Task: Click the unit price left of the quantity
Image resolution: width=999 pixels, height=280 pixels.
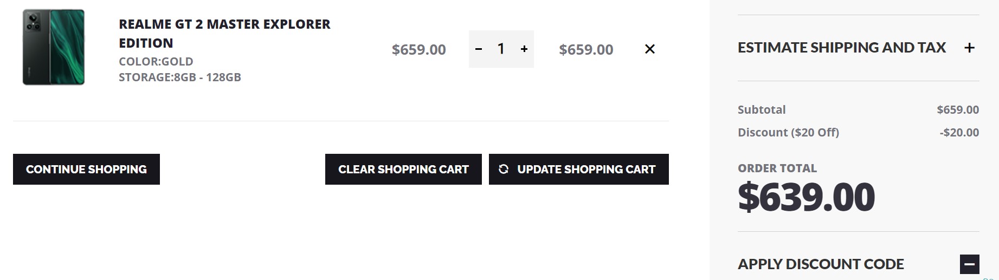Action: click(x=418, y=50)
